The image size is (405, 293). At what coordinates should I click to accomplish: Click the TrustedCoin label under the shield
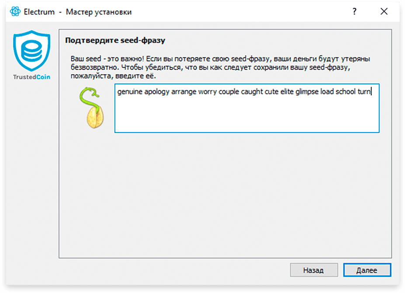point(31,77)
